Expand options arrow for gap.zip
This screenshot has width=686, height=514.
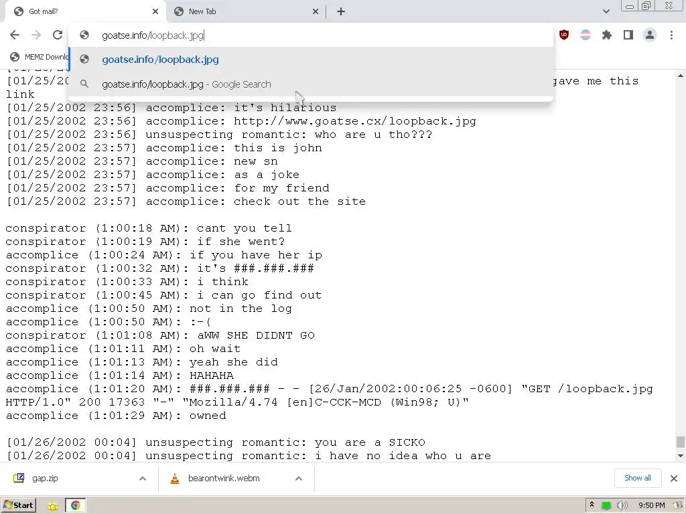(142, 479)
